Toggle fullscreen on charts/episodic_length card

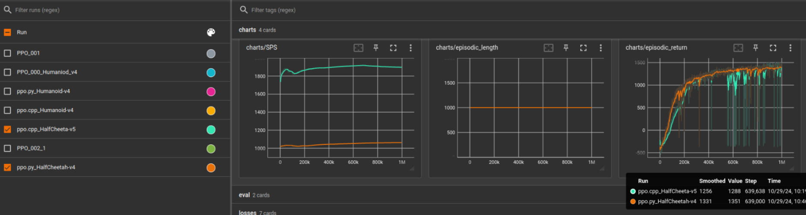pos(583,48)
